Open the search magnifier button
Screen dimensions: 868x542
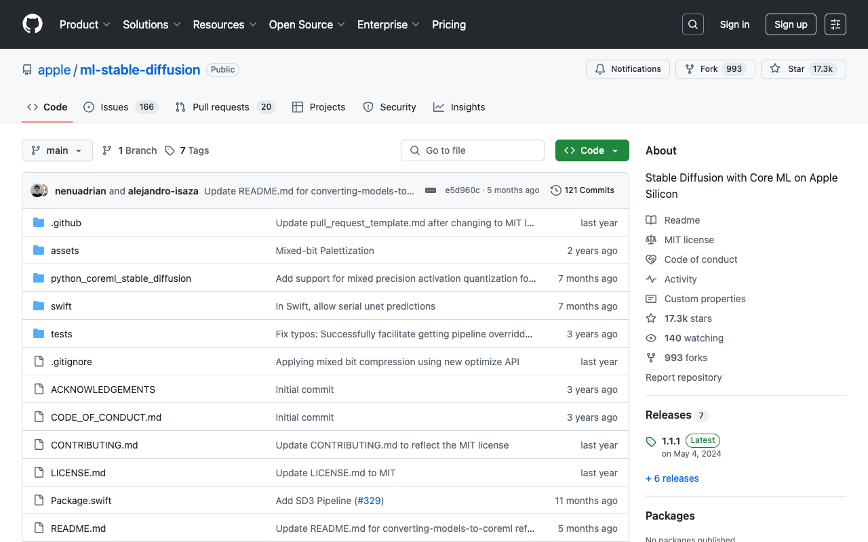(x=693, y=24)
